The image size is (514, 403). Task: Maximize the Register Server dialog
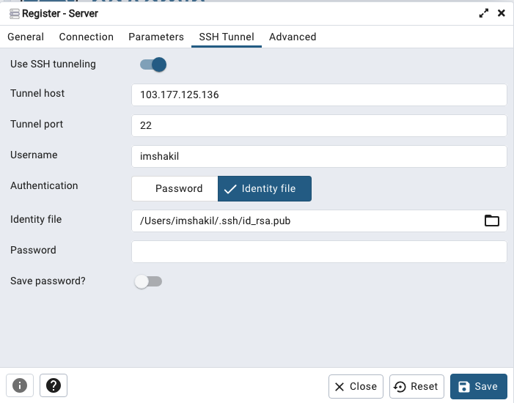pyautogui.click(x=483, y=13)
